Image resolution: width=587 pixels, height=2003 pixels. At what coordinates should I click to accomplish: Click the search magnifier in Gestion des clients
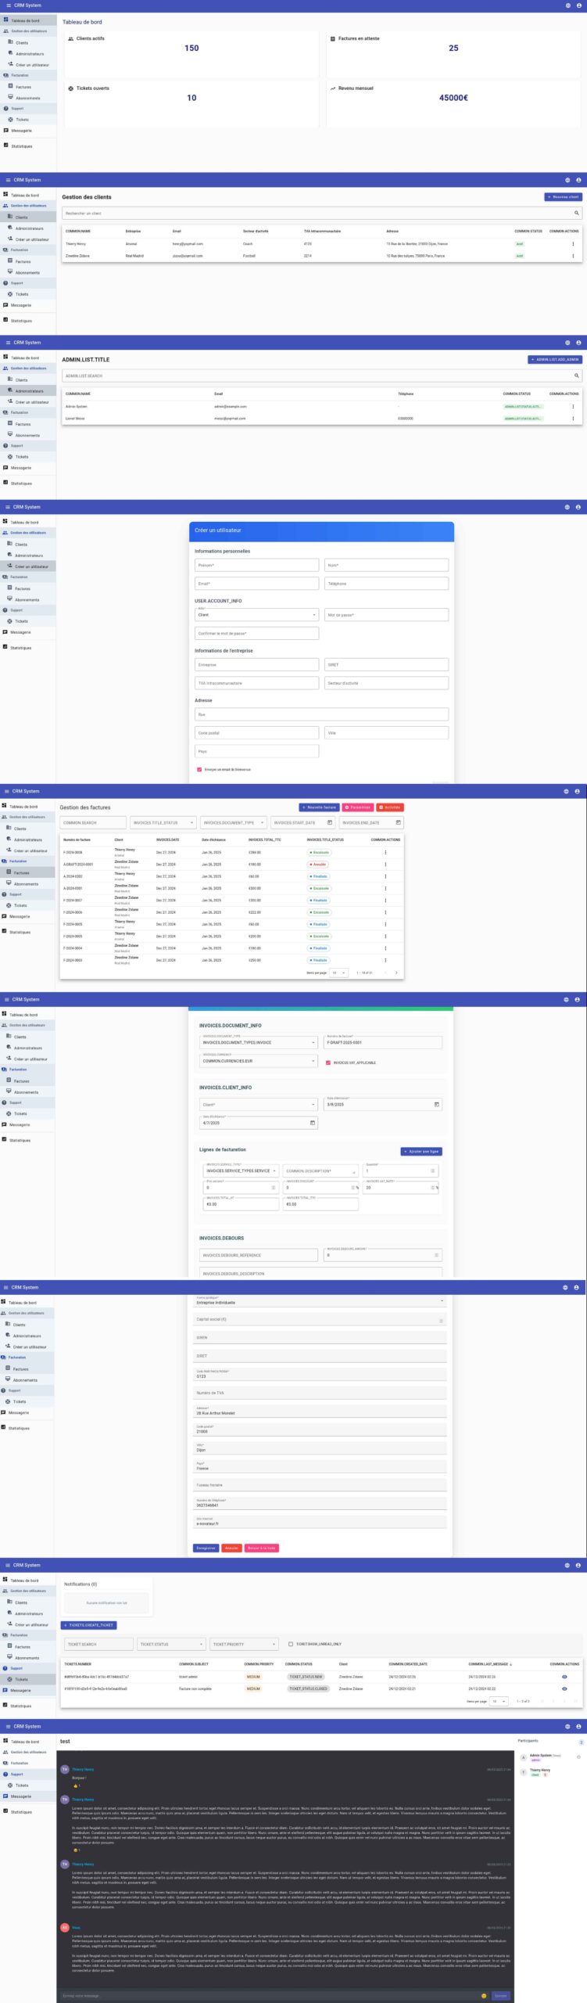click(x=577, y=213)
